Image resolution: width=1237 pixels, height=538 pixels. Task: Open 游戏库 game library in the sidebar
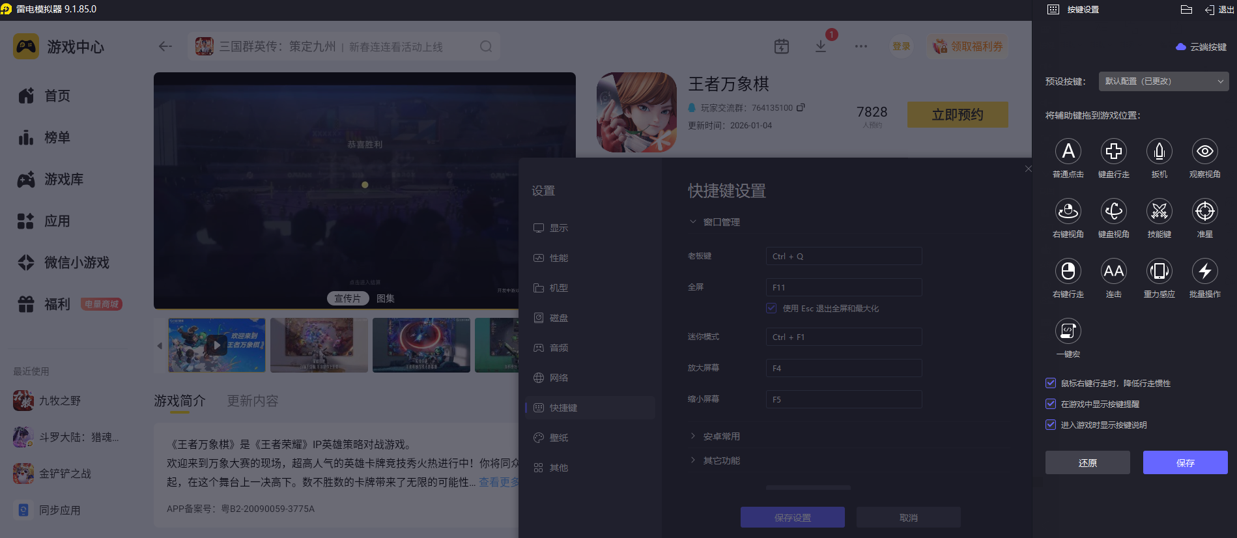click(x=51, y=179)
